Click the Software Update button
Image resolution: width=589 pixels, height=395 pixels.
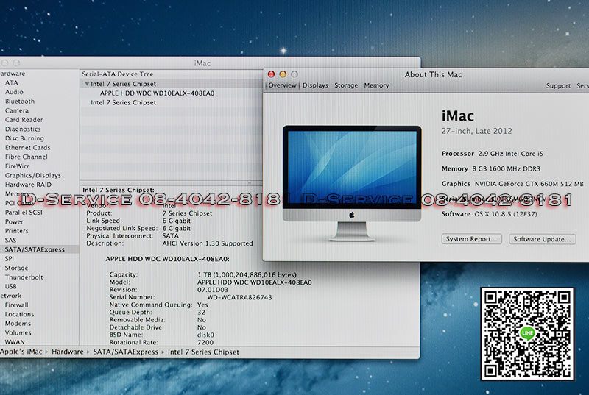coord(542,239)
